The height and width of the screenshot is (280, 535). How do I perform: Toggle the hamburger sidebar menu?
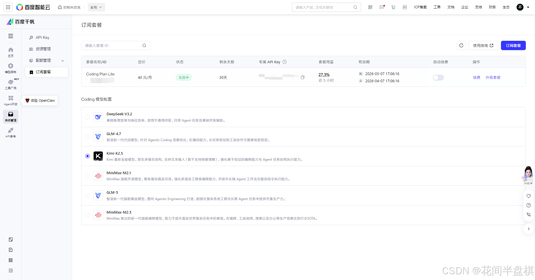[x=11, y=36]
